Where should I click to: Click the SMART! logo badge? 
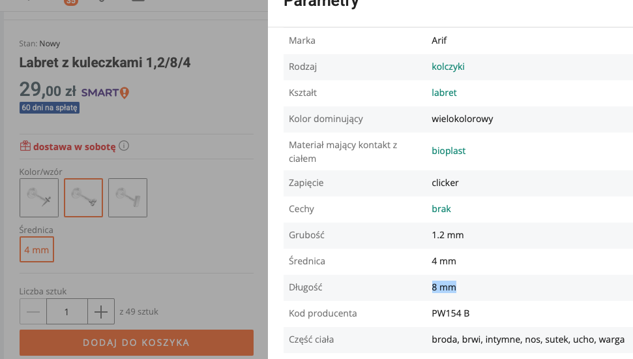105,93
